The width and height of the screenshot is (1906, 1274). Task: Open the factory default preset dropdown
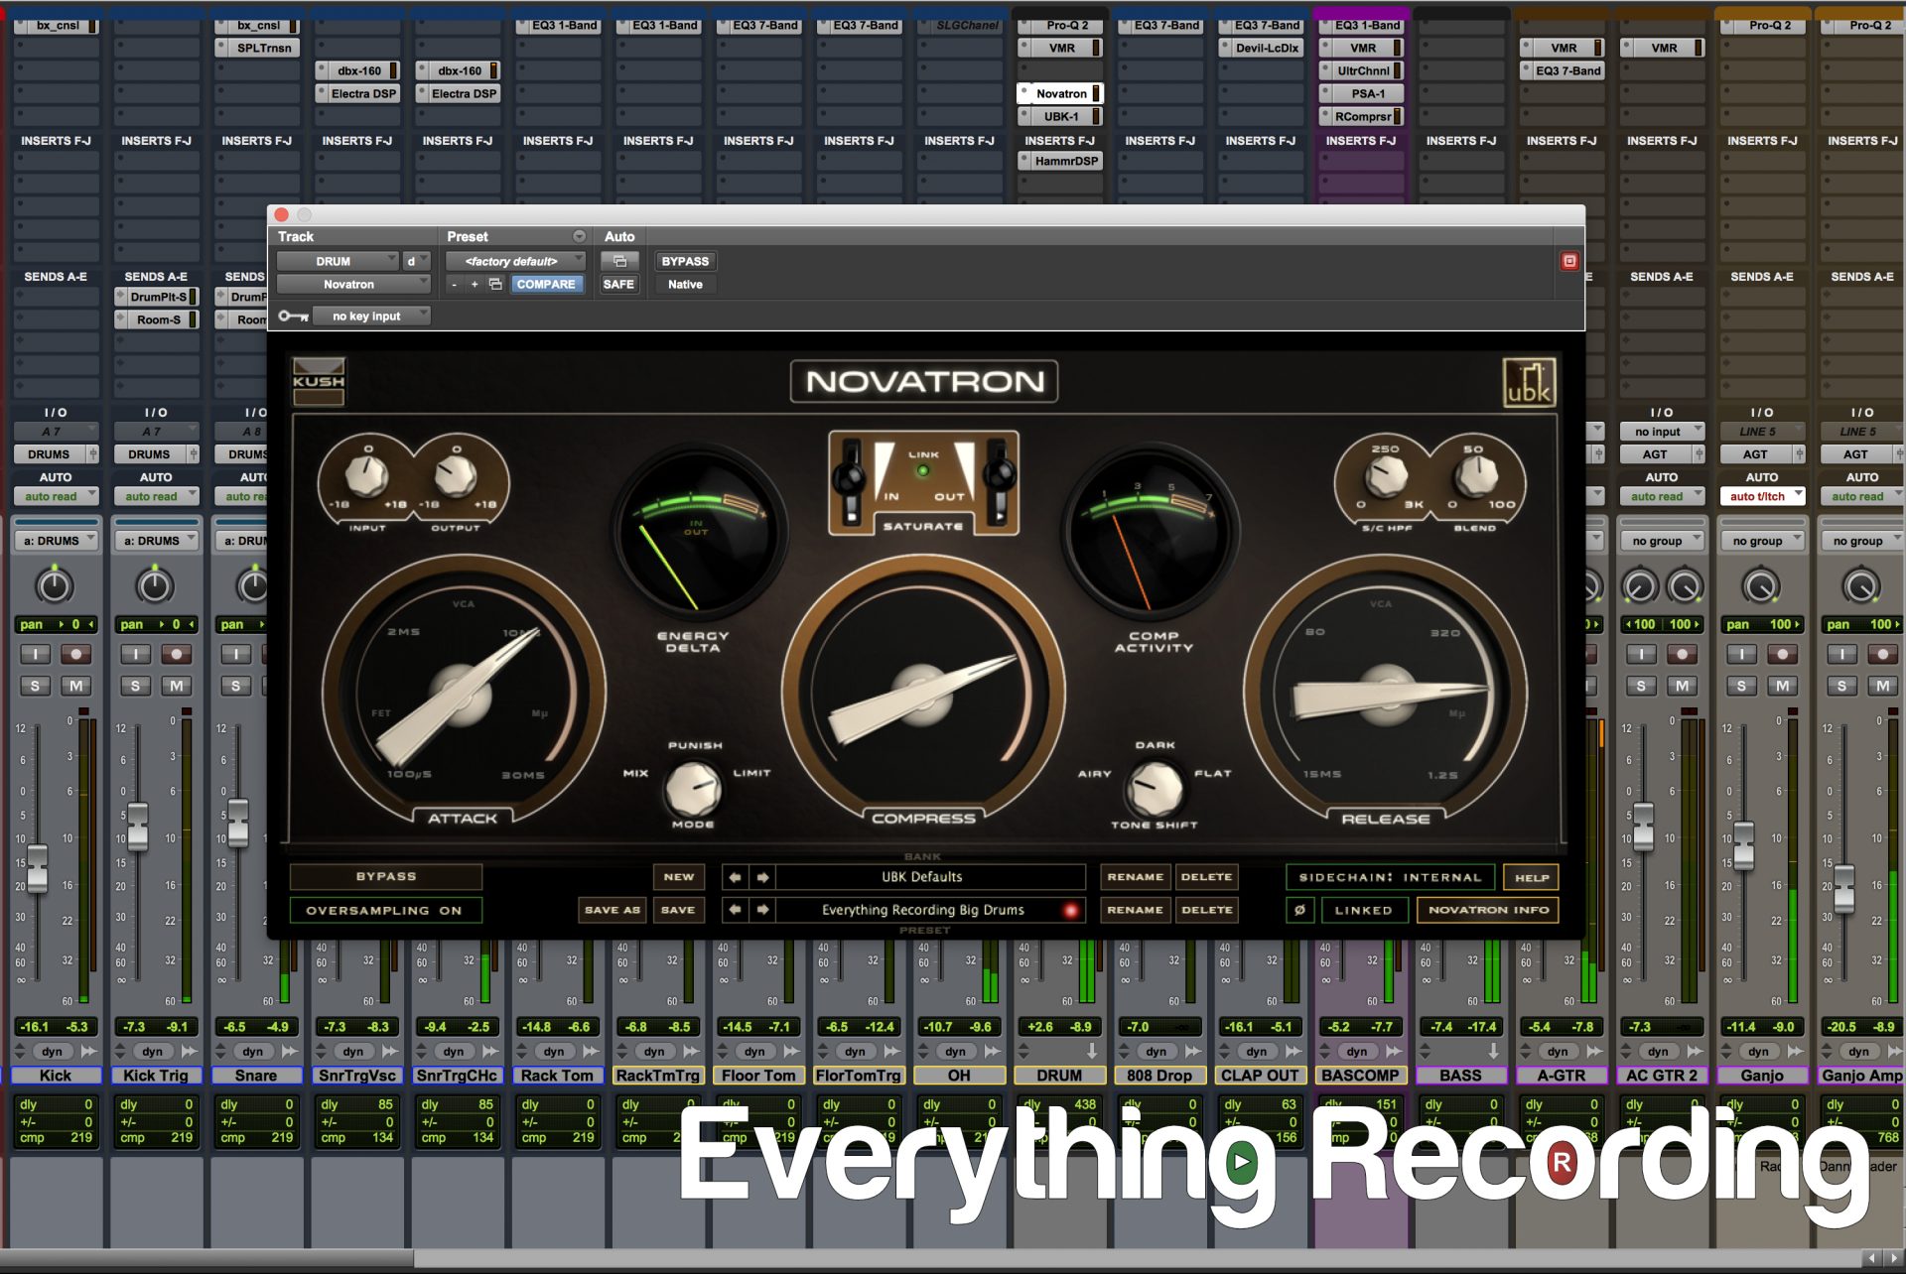514,261
